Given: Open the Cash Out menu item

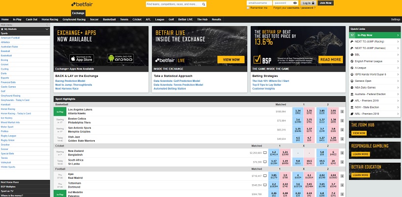Looking at the screenshot, I should (31, 20).
